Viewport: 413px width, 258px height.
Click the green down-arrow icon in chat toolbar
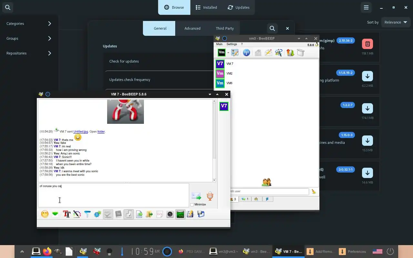(x=55, y=214)
